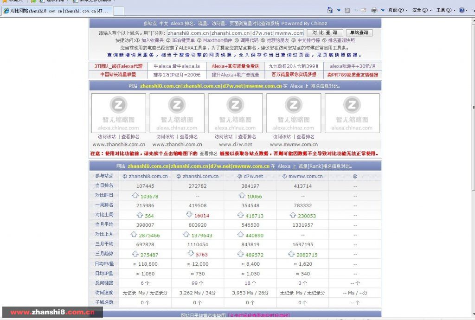This screenshot has height=320, width=475.
Task: Click the thumbnail above www.zhanshi8.com.cn
Action: 118,113
